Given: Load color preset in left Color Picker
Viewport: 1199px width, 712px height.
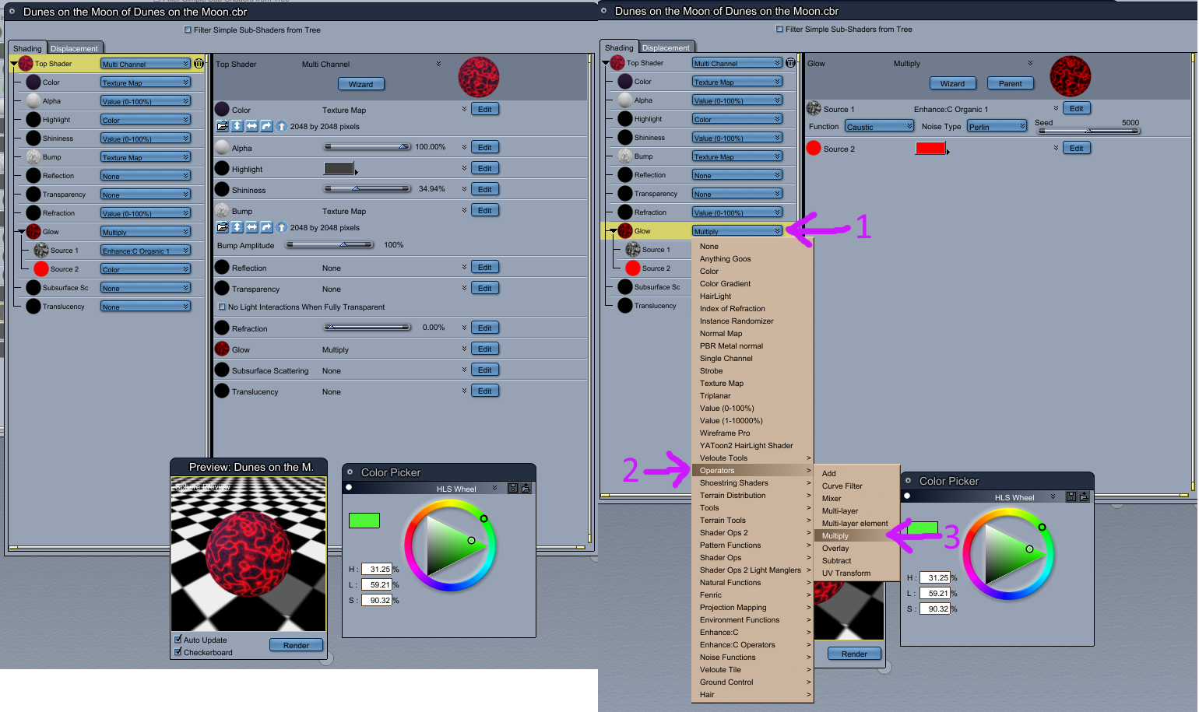Looking at the screenshot, I should (526, 488).
